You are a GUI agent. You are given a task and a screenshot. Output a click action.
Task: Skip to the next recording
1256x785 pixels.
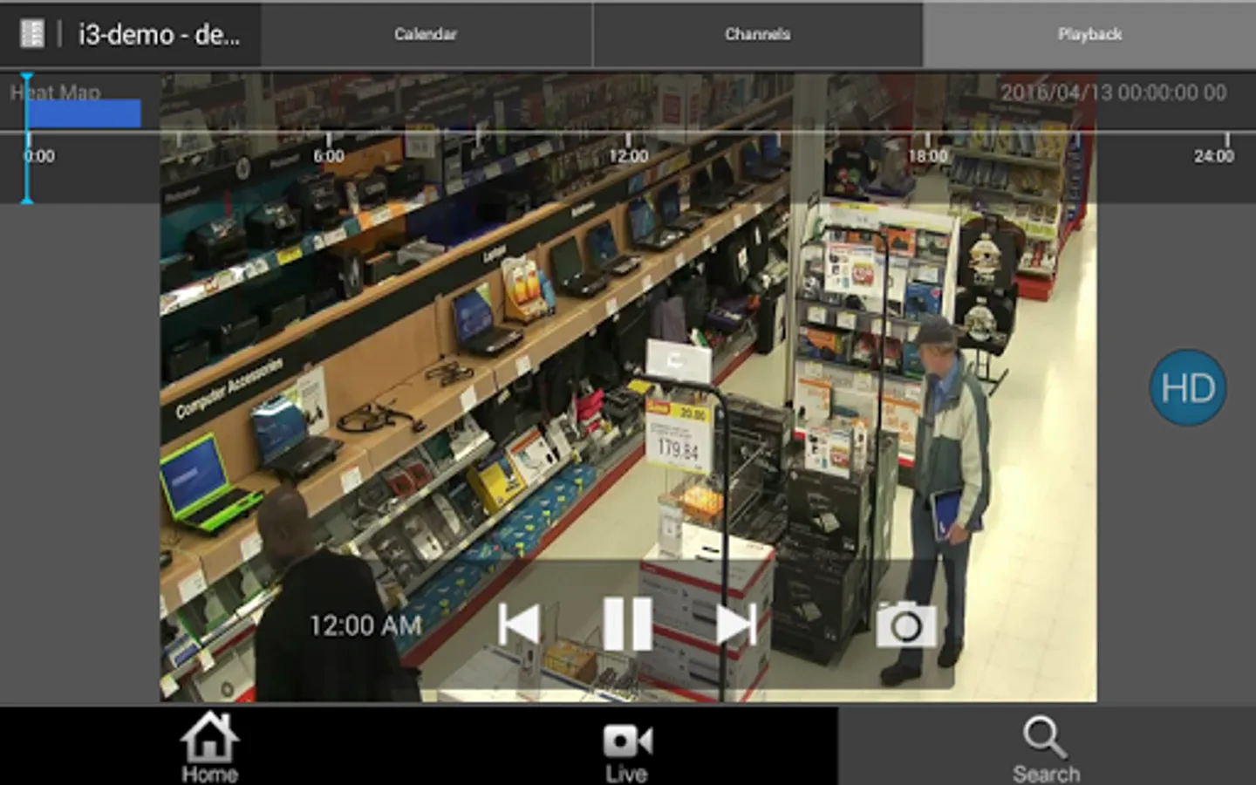tap(735, 625)
